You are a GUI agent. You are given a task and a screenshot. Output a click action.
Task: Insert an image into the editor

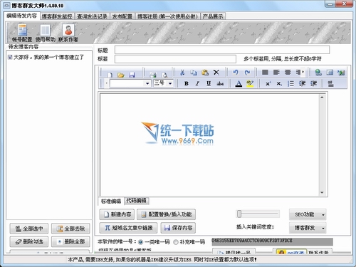coord(341,73)
